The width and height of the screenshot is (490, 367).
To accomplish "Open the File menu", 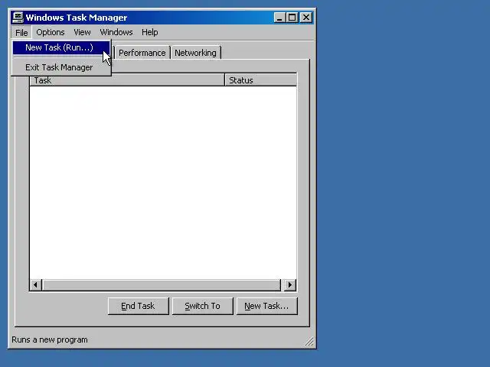I will (21, 32).
